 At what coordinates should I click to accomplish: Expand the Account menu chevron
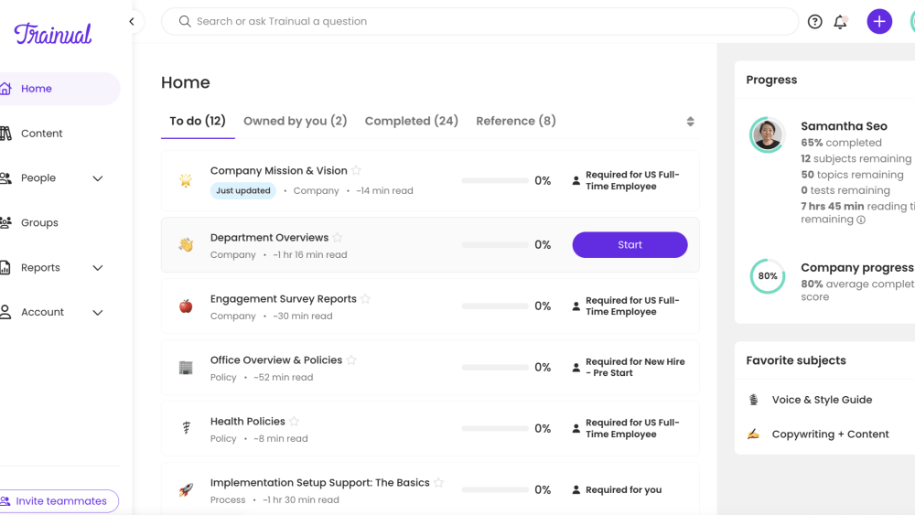[x=98, y=313]
